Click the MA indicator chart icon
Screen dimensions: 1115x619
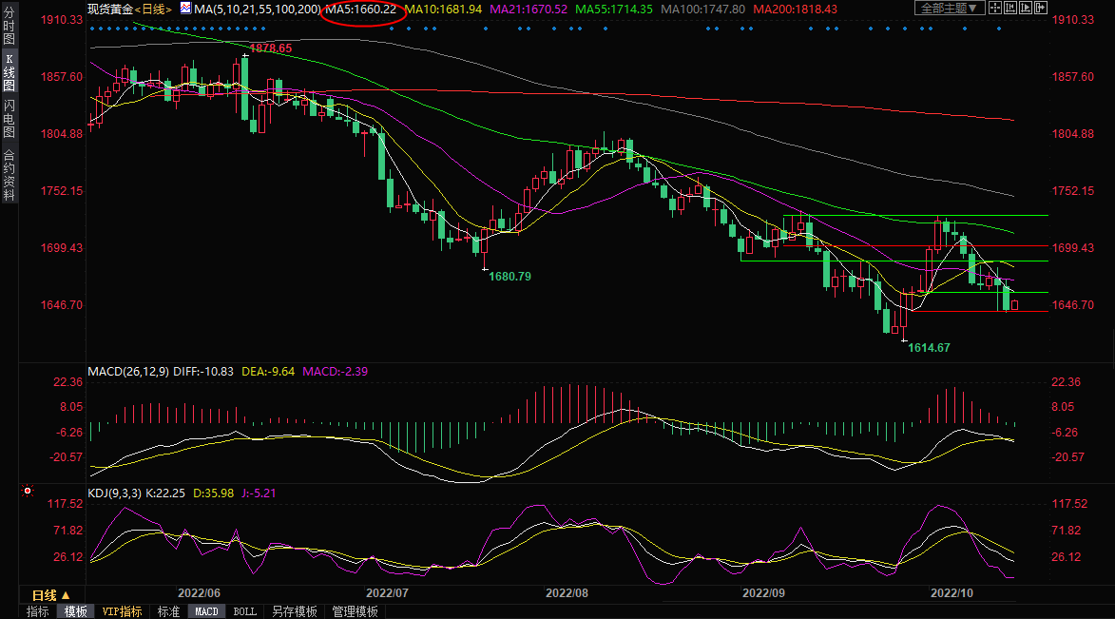click(185, 9)
